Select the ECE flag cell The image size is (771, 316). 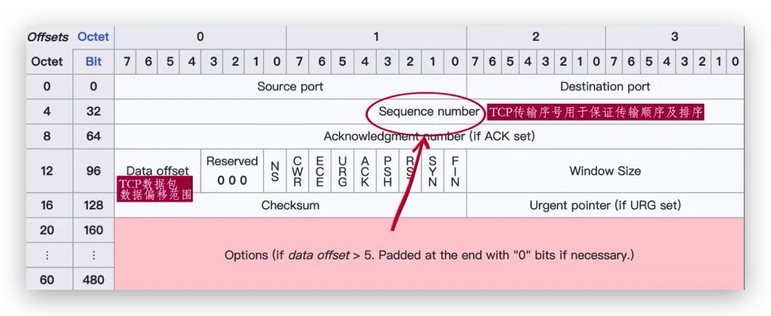tap(320, 171)
